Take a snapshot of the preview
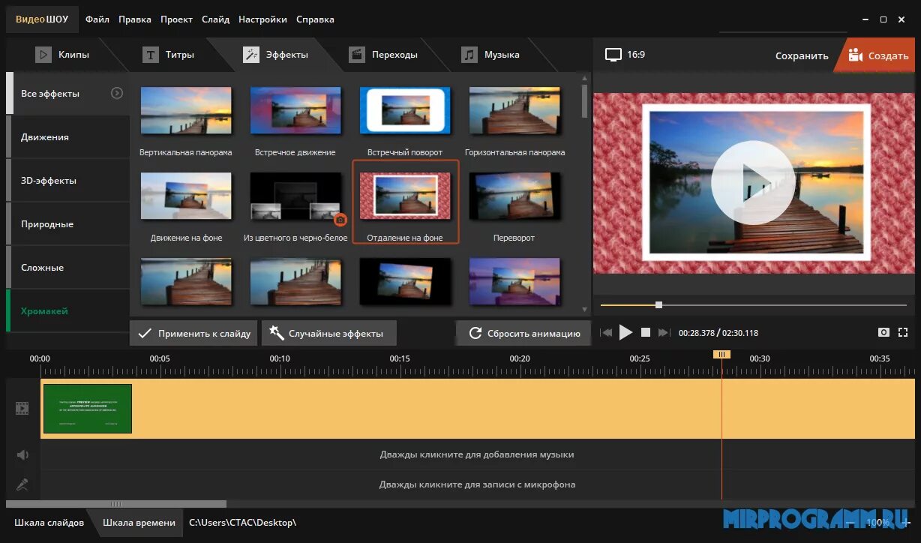The image size is (921, 543). 884,332
